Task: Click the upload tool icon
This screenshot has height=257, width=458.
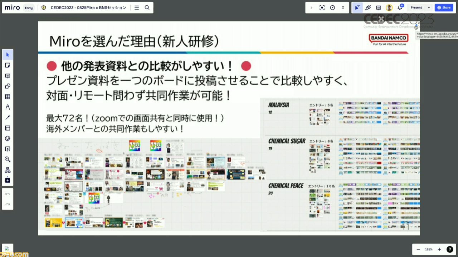Action: (x=8, y=149)
